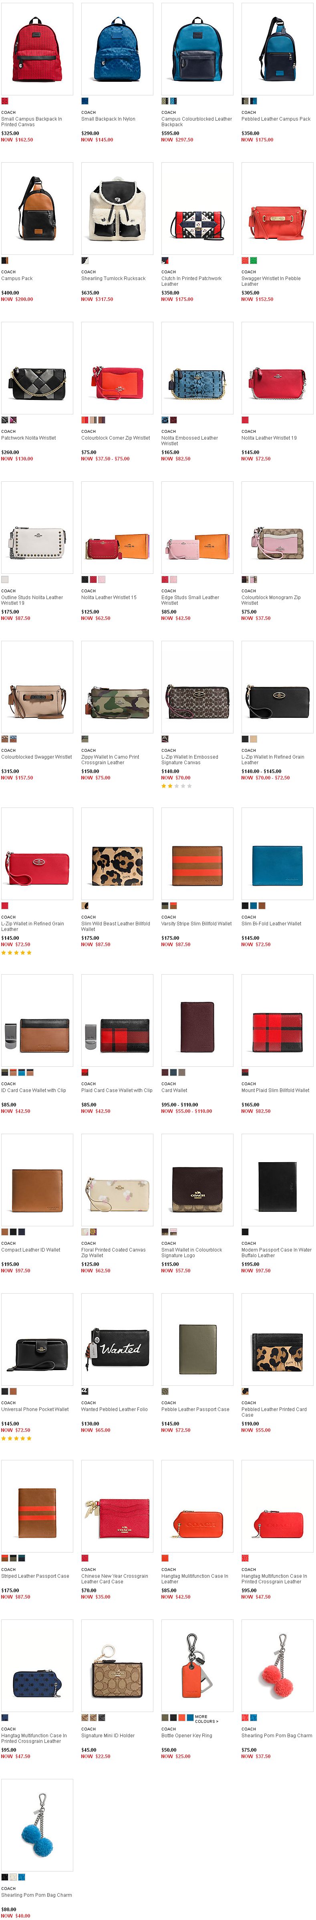Open the Small Campus Backpack red canvas image

[x=37, y=49]
